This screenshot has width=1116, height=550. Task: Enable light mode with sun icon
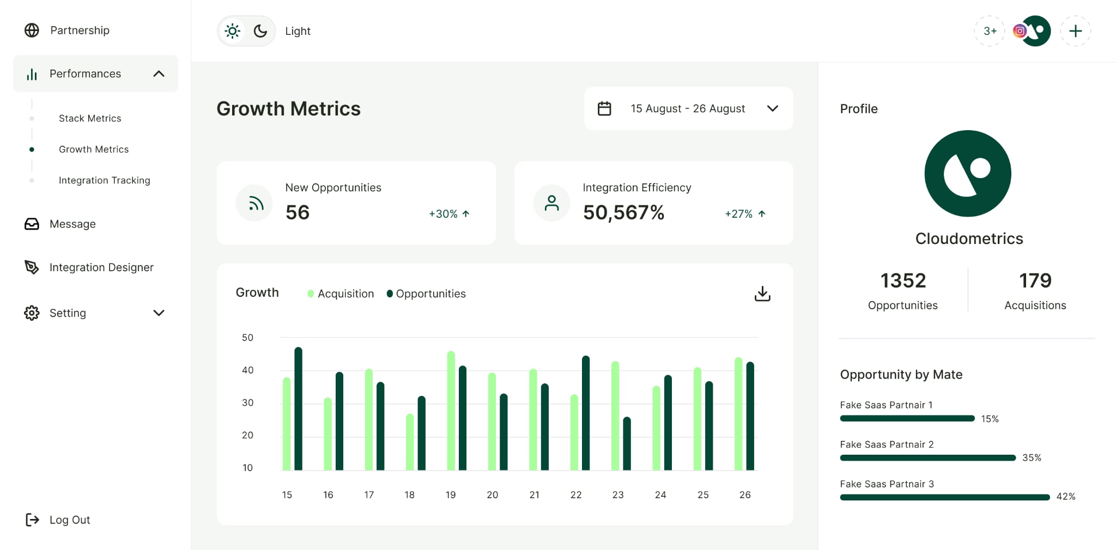pos(233,31)
